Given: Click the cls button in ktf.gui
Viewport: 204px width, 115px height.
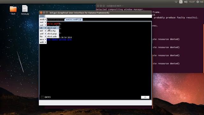Looking at the screenshot, I should [x=145, y=97].
